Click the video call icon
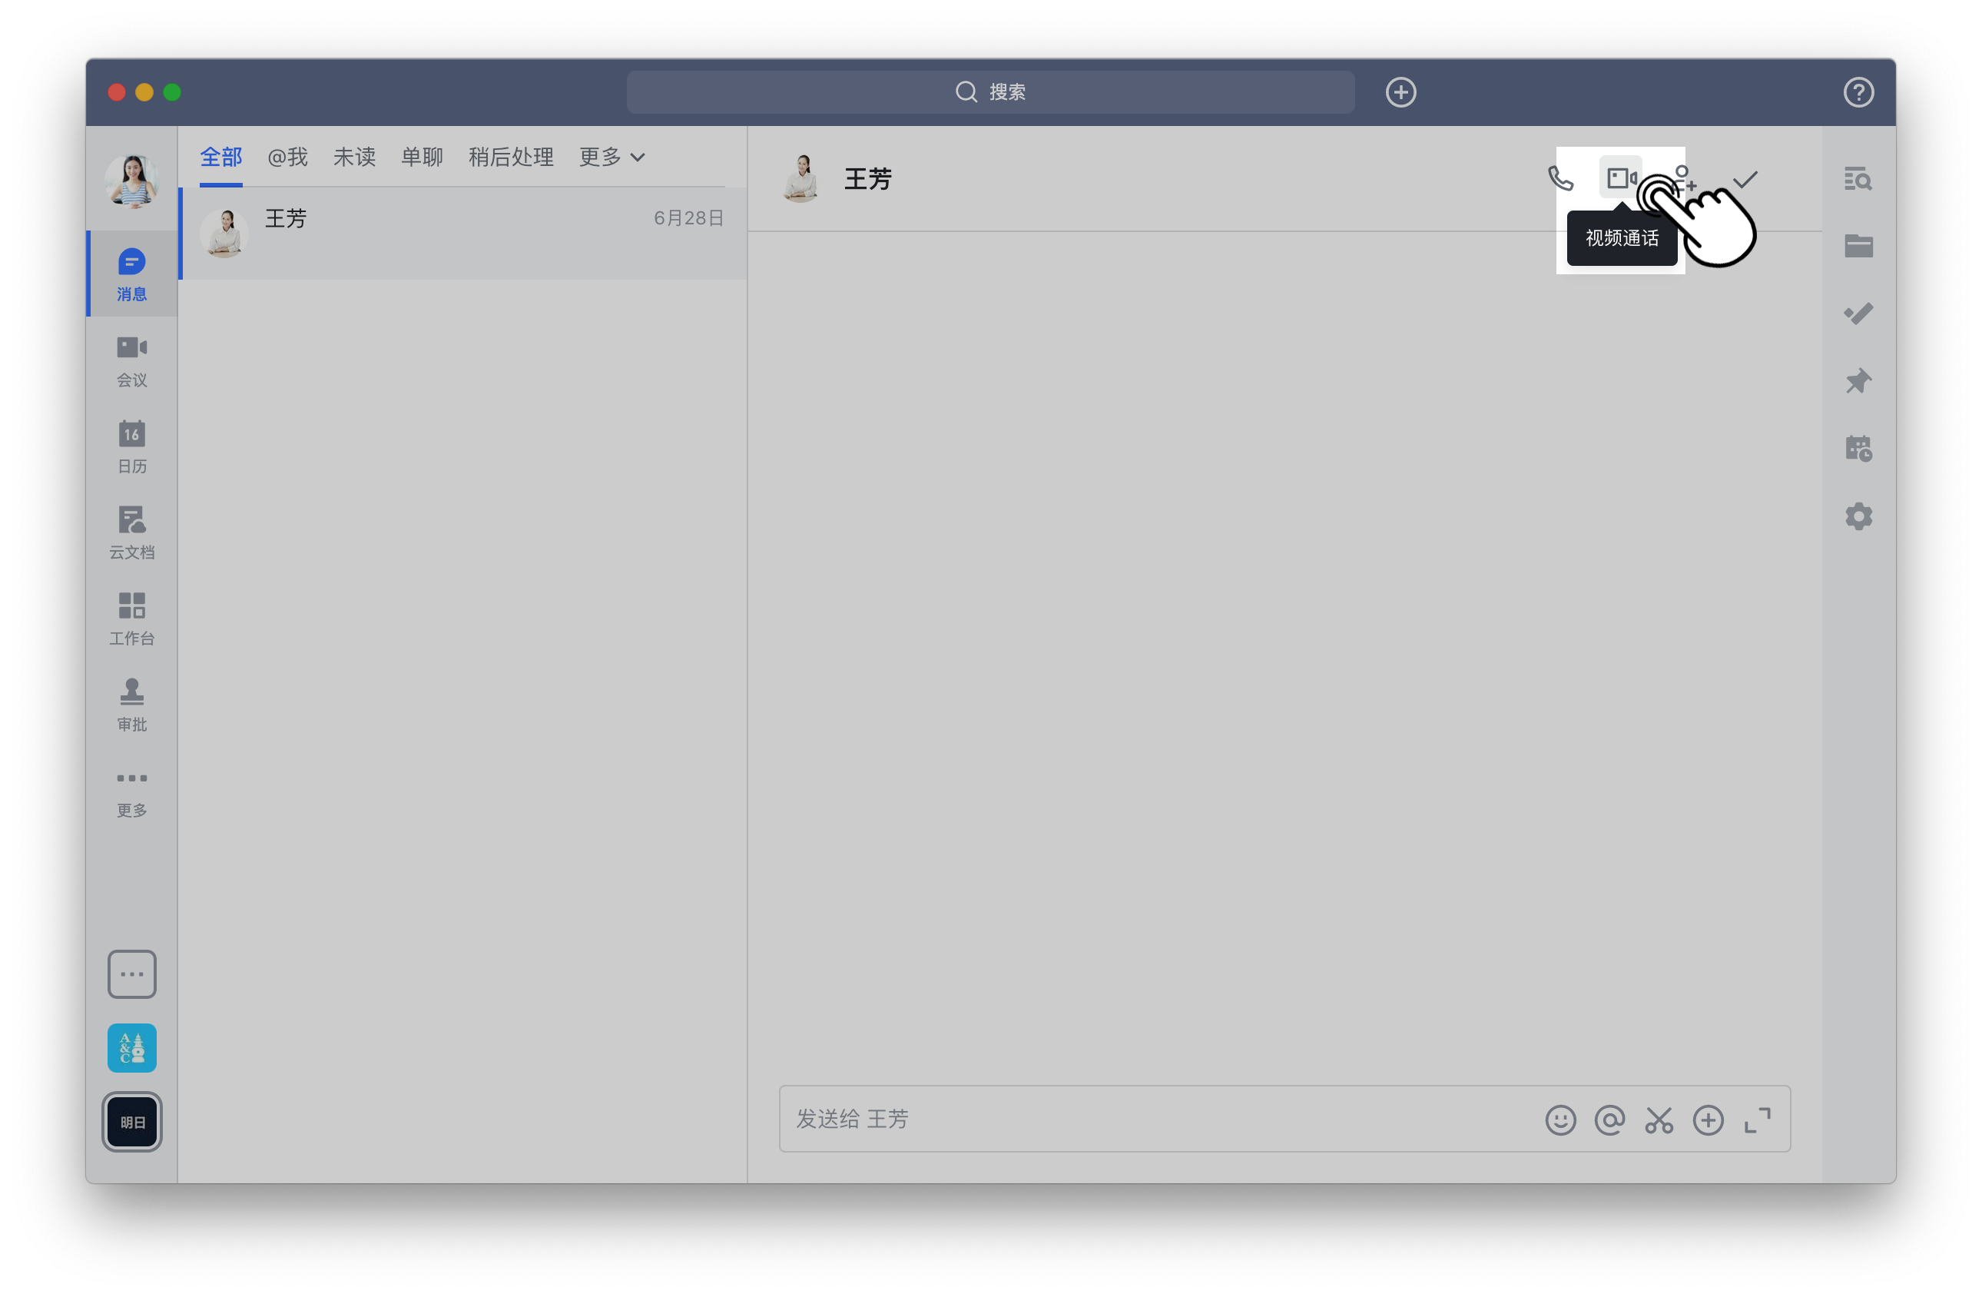Screen dimensions: 1982x1297 coord(1623,178)
